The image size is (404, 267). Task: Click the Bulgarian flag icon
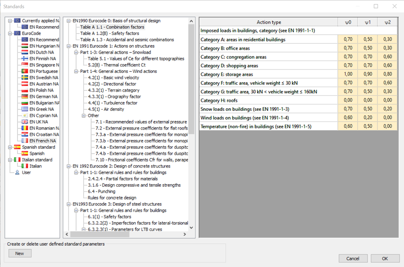point(25,103)
